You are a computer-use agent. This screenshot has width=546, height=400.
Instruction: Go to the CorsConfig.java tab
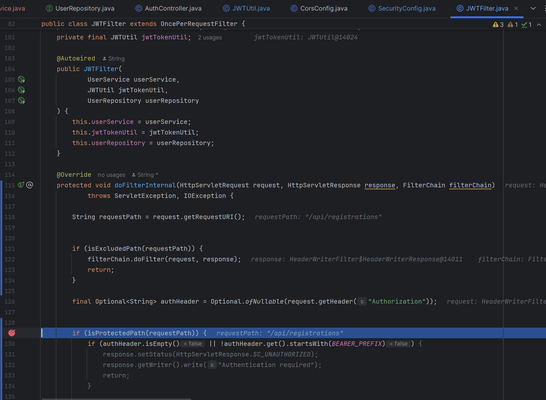(319, 8)
